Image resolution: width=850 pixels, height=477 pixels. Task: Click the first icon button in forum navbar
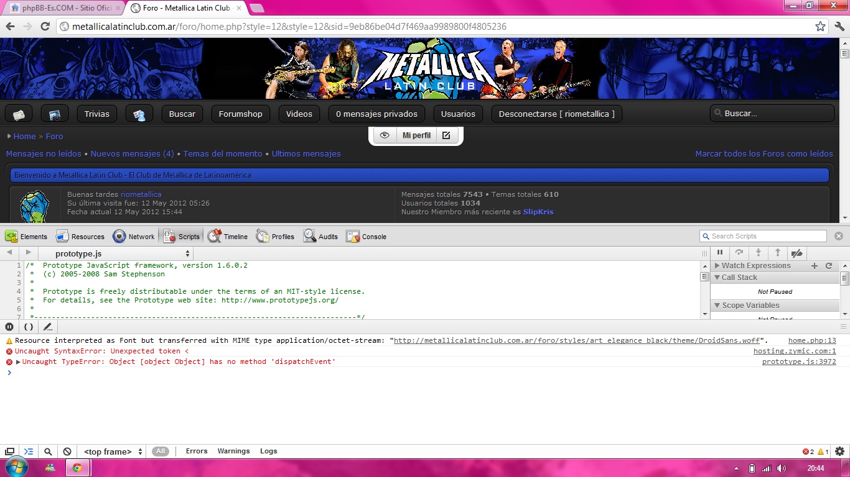click(19, 114)
